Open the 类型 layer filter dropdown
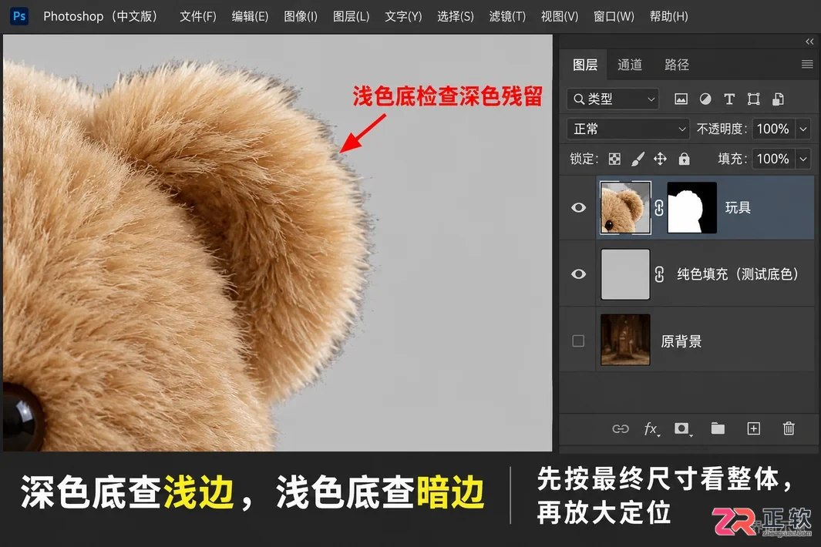The height and width of the screenshot is (547, 821). click(613, 99)
